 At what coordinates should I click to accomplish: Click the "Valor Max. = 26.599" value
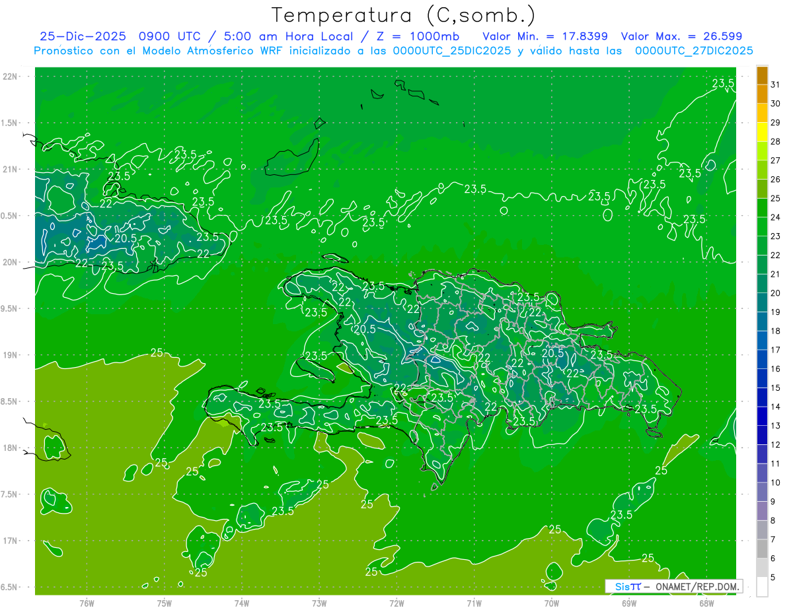tap(682, 36)
